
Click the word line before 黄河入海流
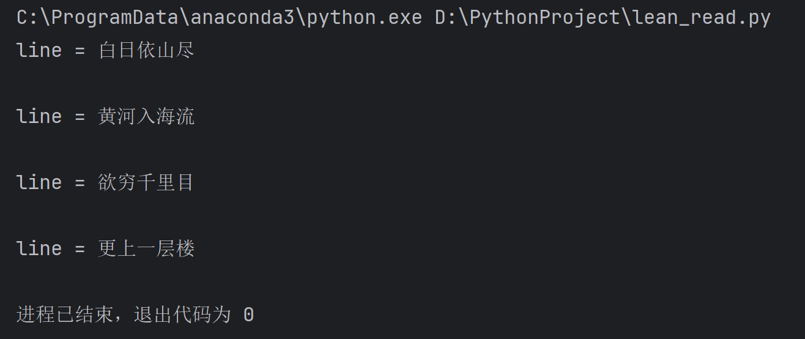coord(39,116)
